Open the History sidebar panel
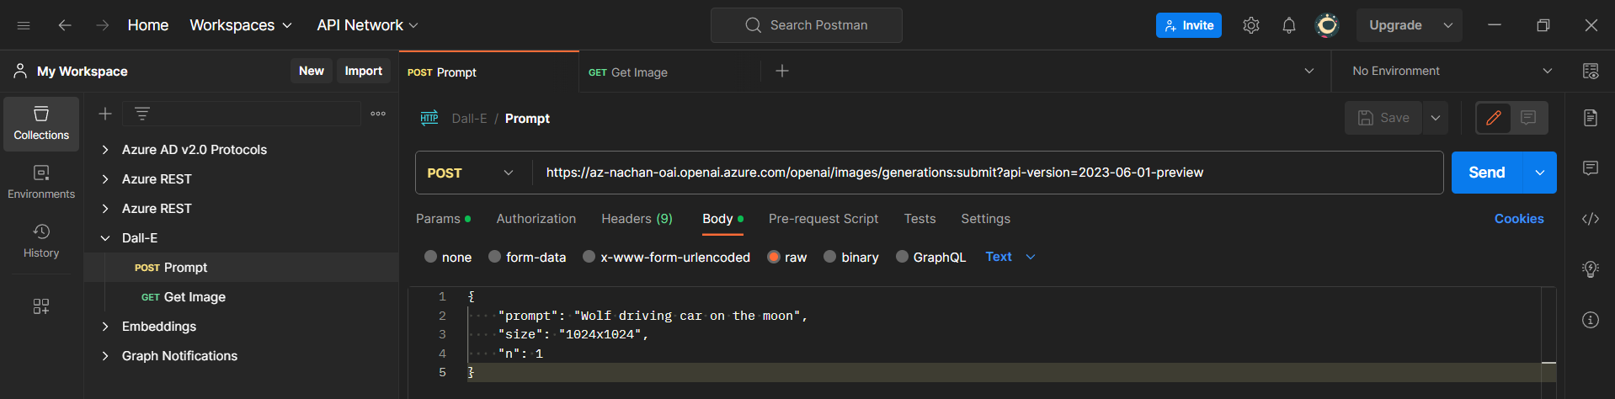The width and height of the screenshot is (1615, 399). 41,241
